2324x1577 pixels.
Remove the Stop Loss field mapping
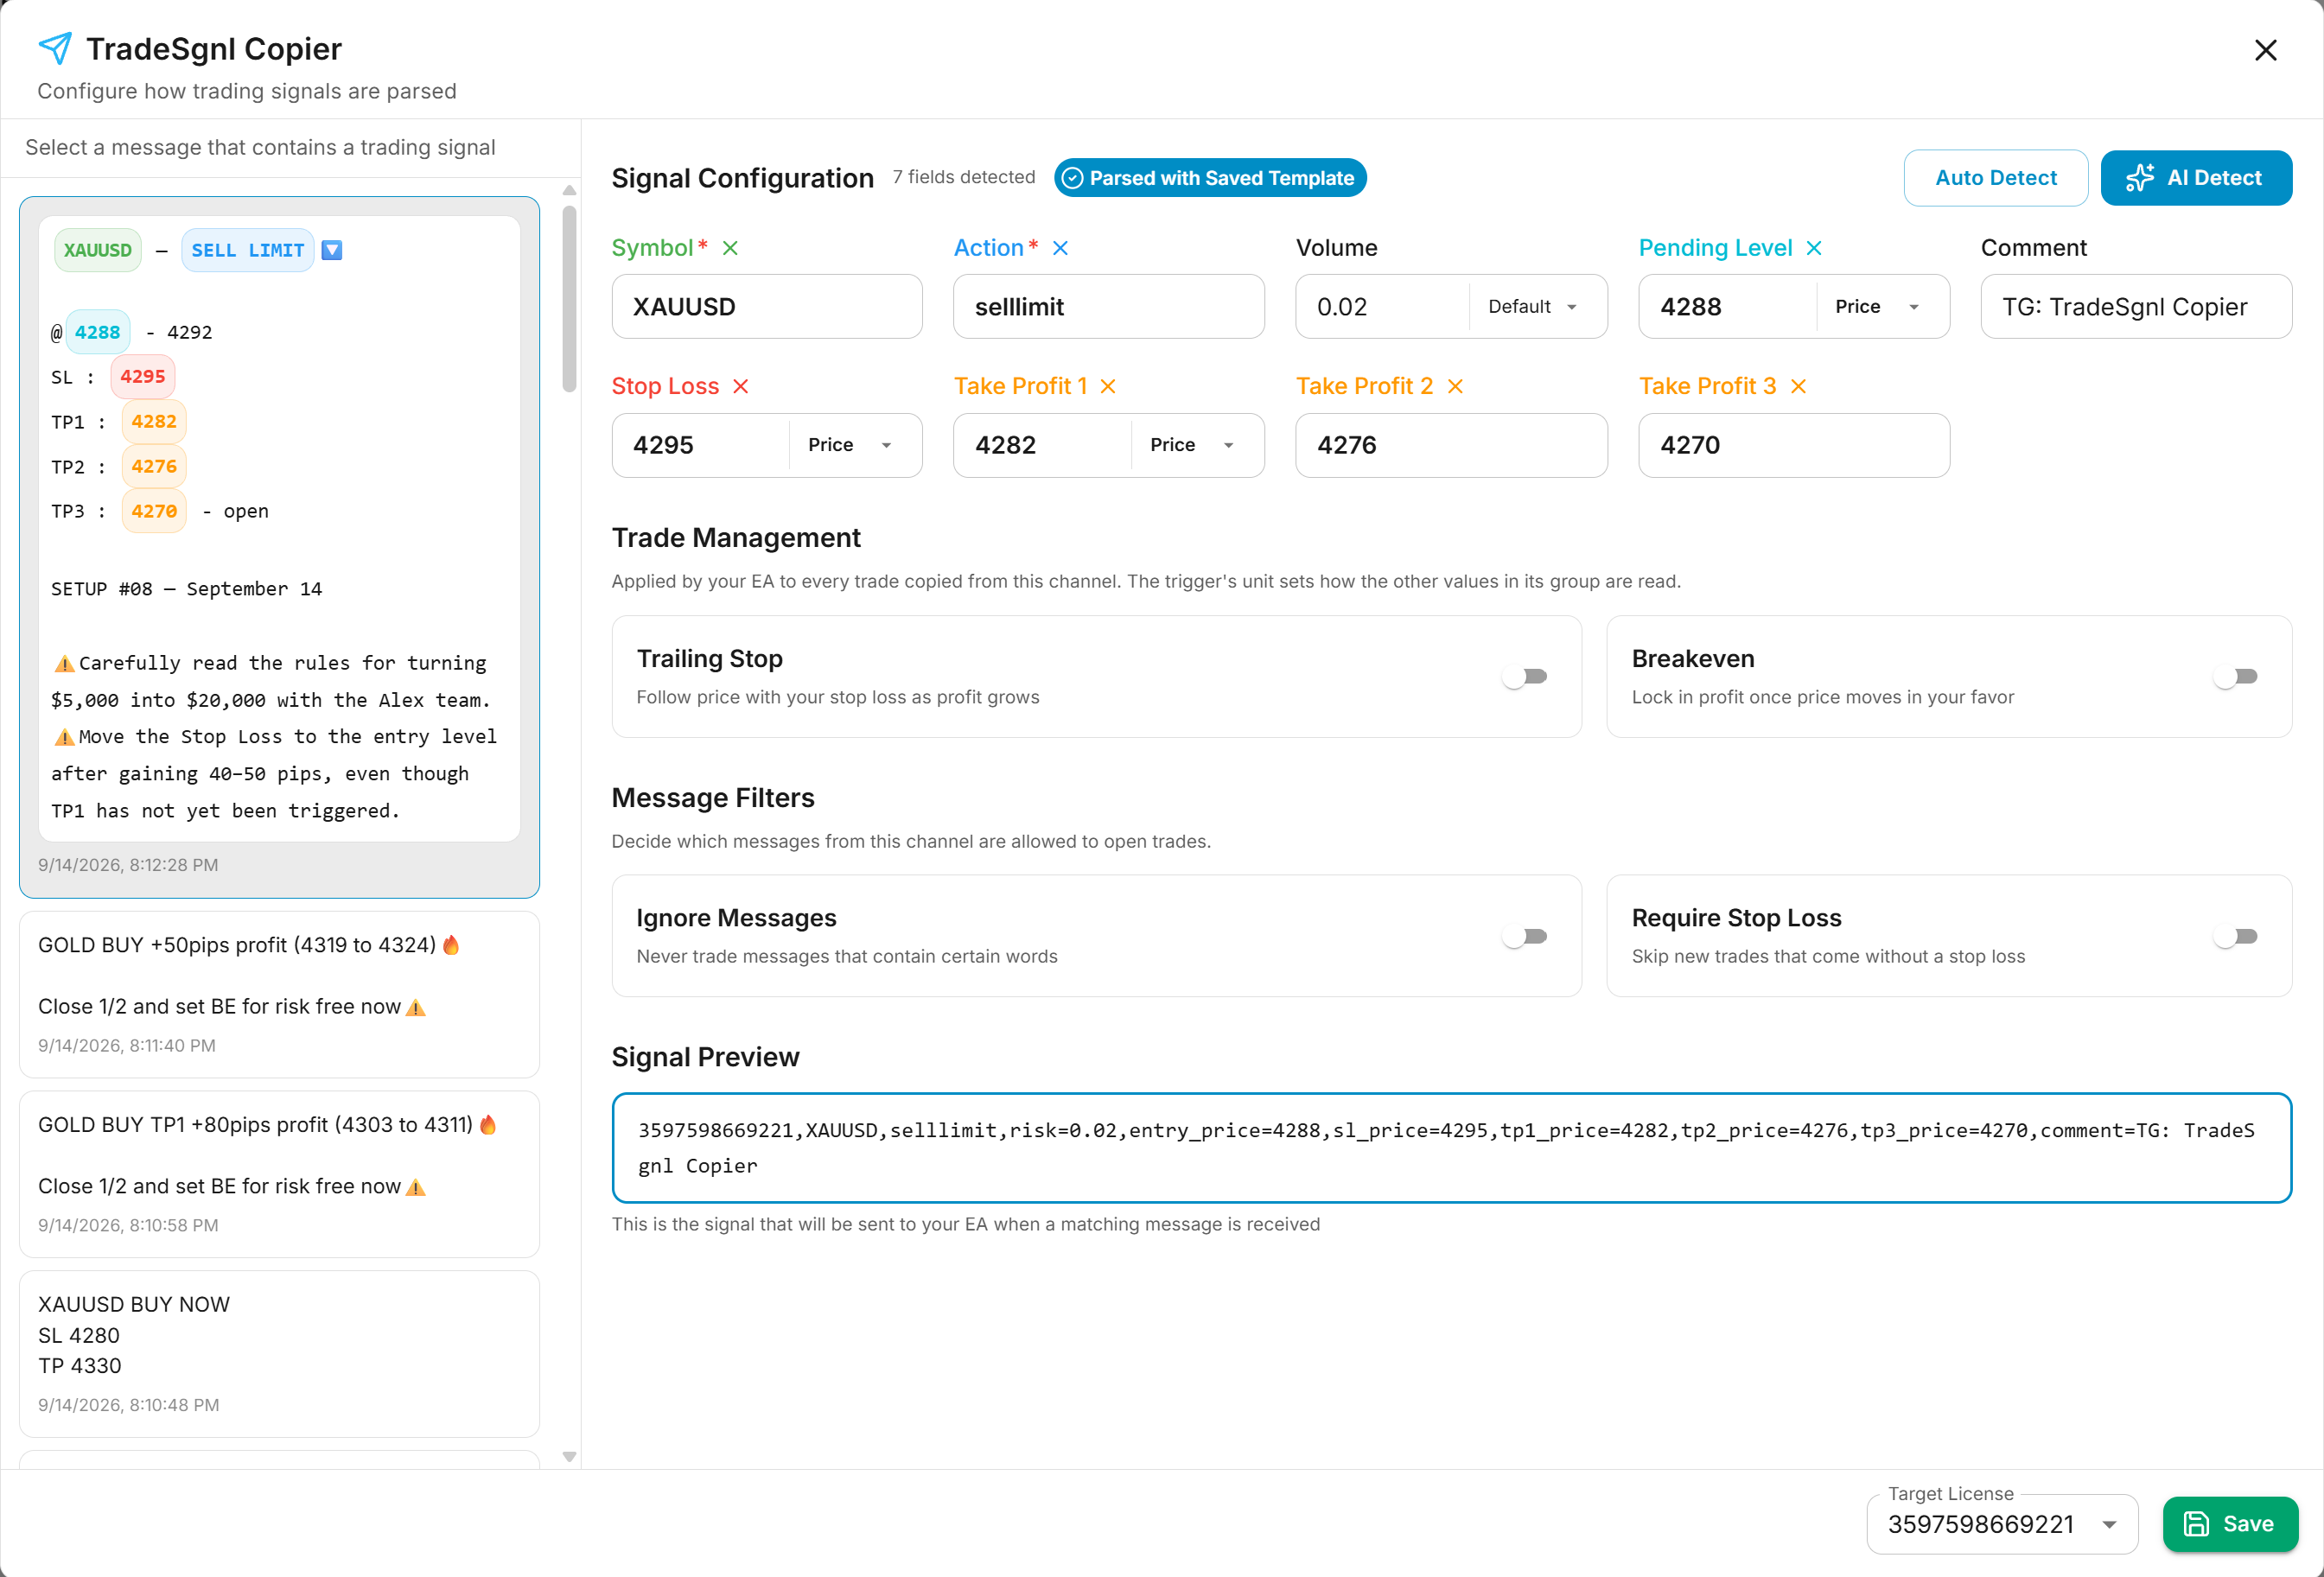coord(740,386)
